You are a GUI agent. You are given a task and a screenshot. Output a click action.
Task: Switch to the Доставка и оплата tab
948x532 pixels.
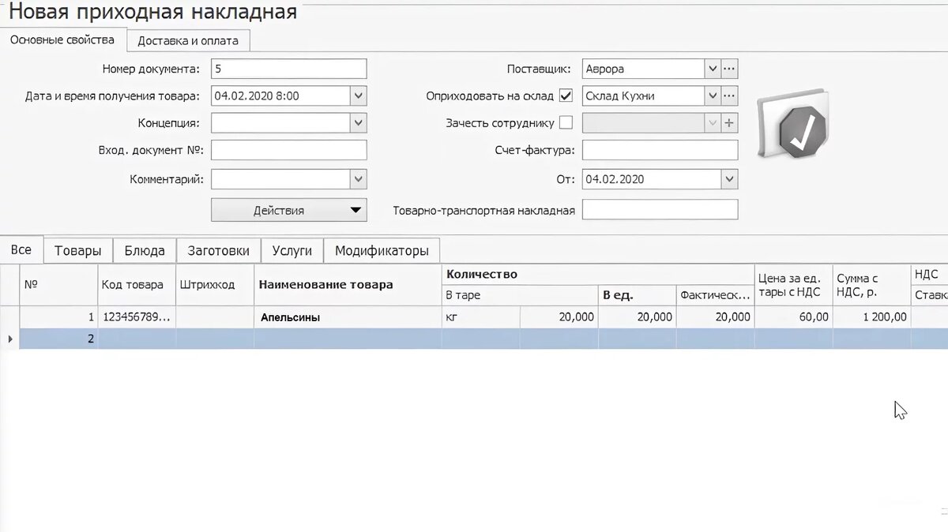click(x=189, y=39)
